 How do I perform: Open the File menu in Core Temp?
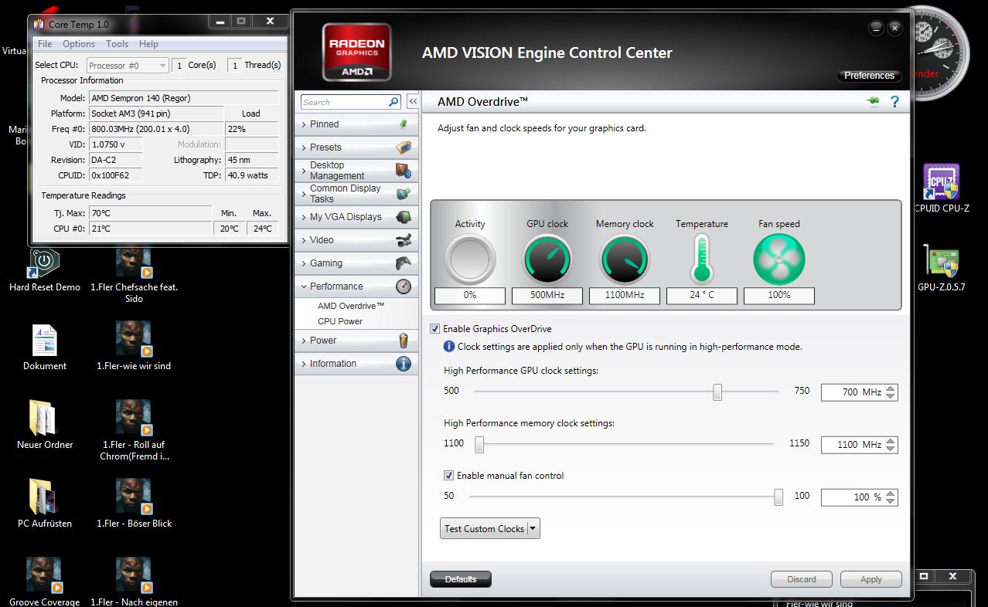pyautogui.click(x=45, y=44)
